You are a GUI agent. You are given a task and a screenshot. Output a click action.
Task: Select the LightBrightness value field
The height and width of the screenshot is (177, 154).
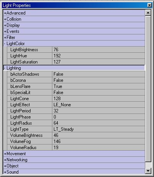coord(99,50)
